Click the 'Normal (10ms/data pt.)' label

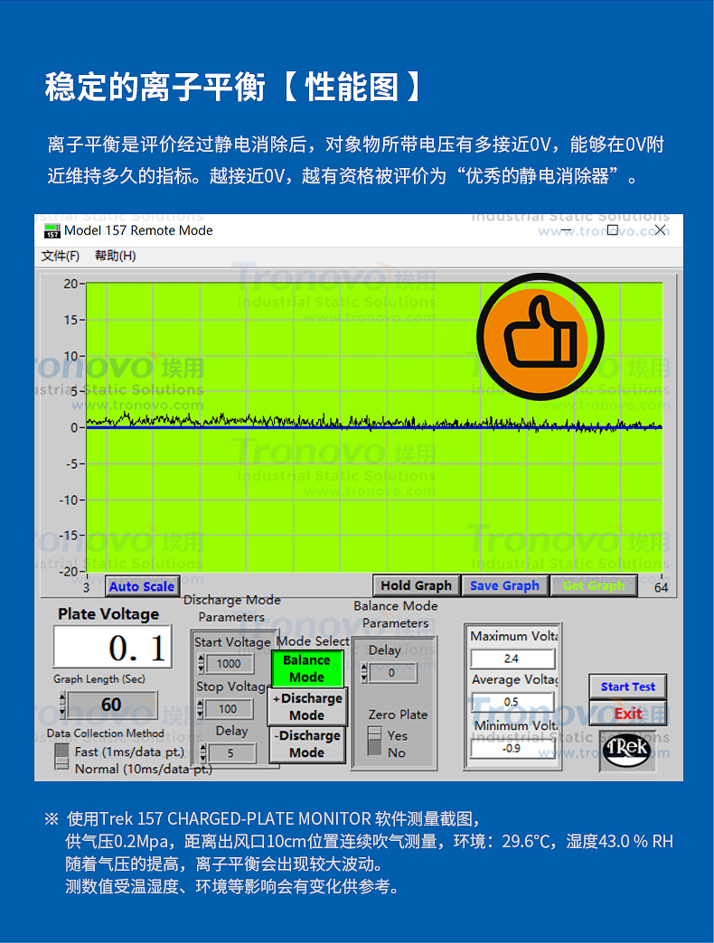(x=143, y=769)
